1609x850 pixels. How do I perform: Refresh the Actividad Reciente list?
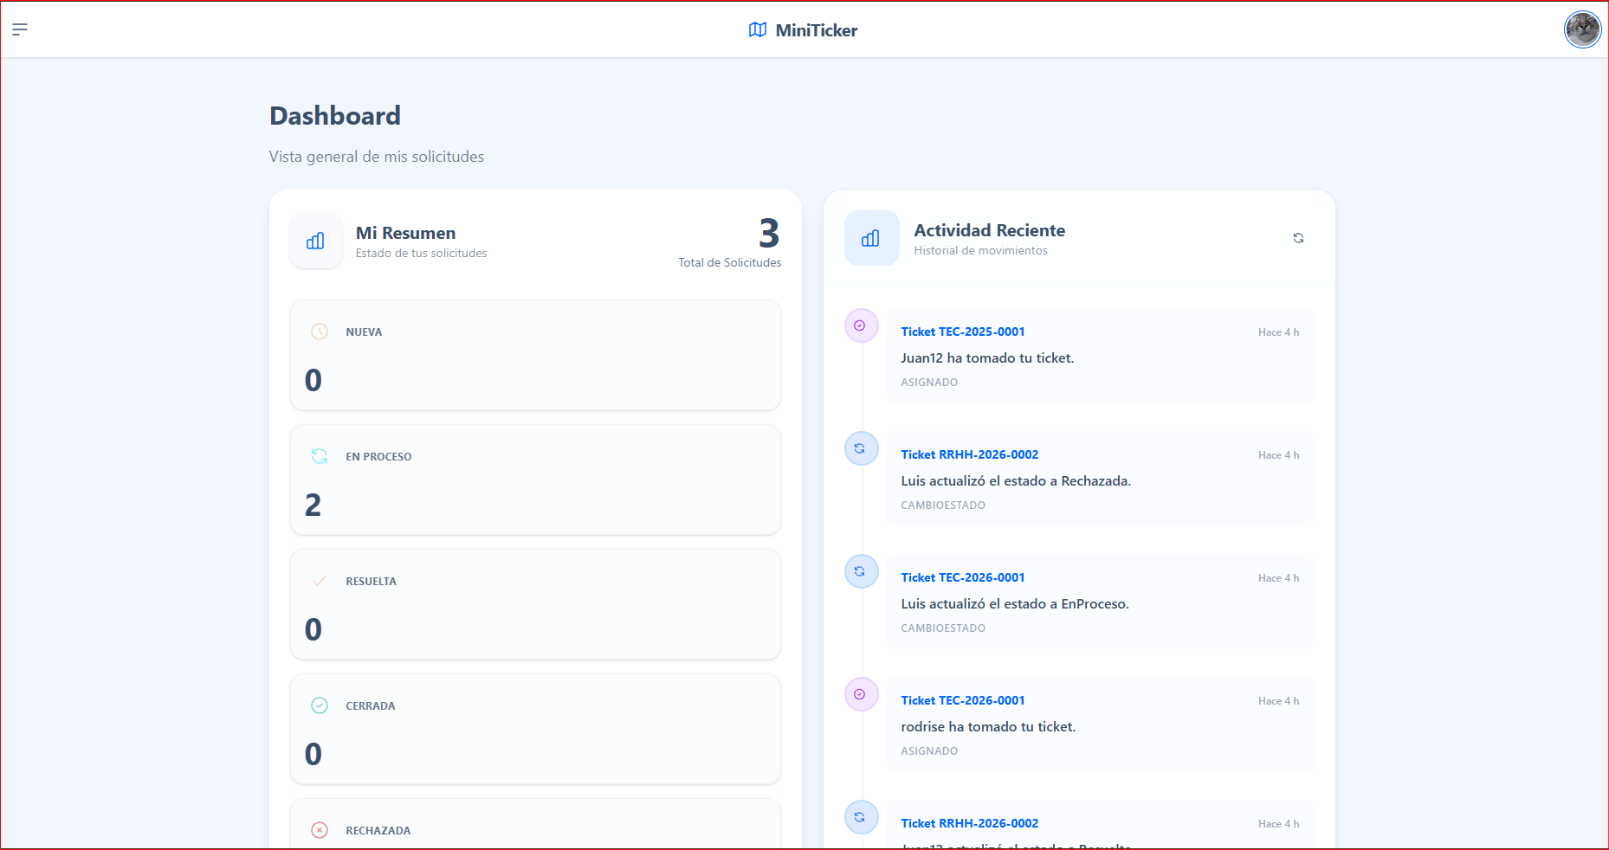[x=1298, y=238]
